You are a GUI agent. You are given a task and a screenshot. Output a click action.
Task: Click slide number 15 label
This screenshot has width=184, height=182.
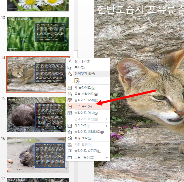(3, 98)
